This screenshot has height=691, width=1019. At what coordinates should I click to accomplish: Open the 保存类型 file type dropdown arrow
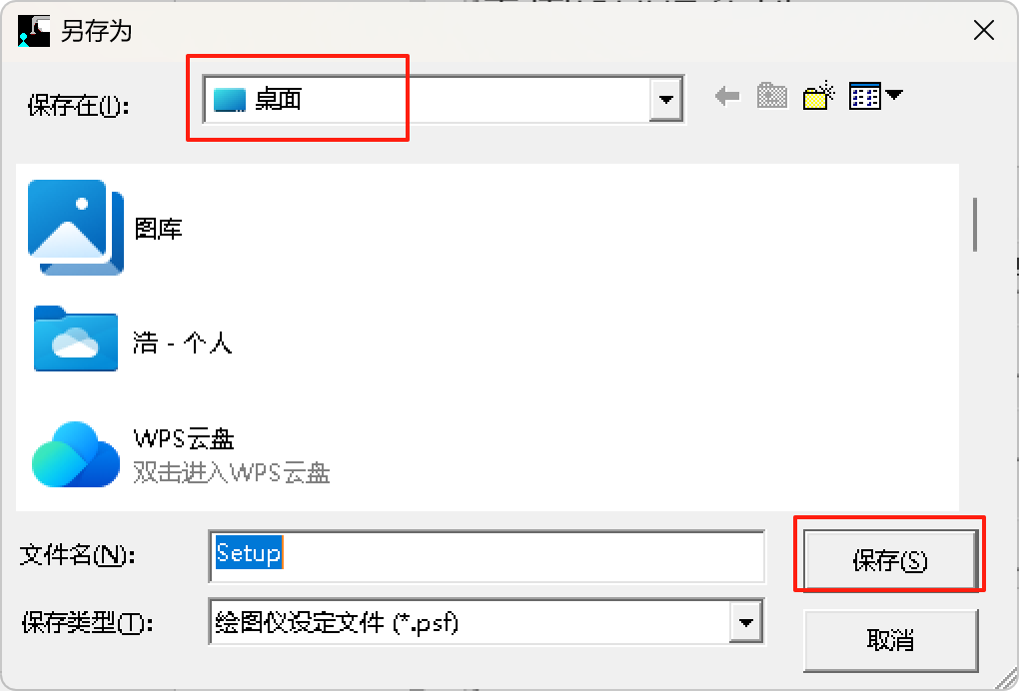746,622
